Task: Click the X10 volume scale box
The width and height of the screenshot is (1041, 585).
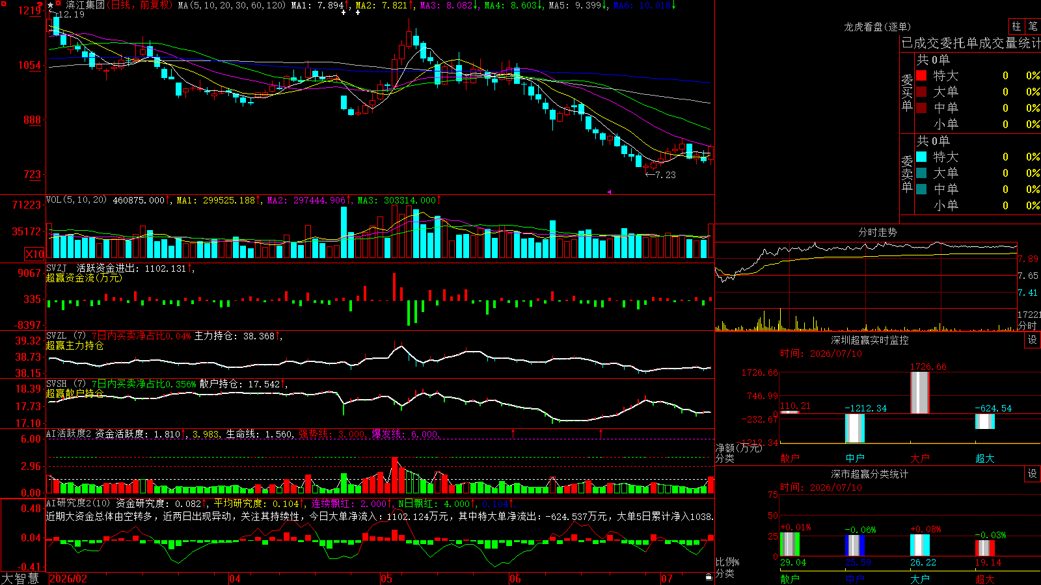Action: (x=34, y=254)
